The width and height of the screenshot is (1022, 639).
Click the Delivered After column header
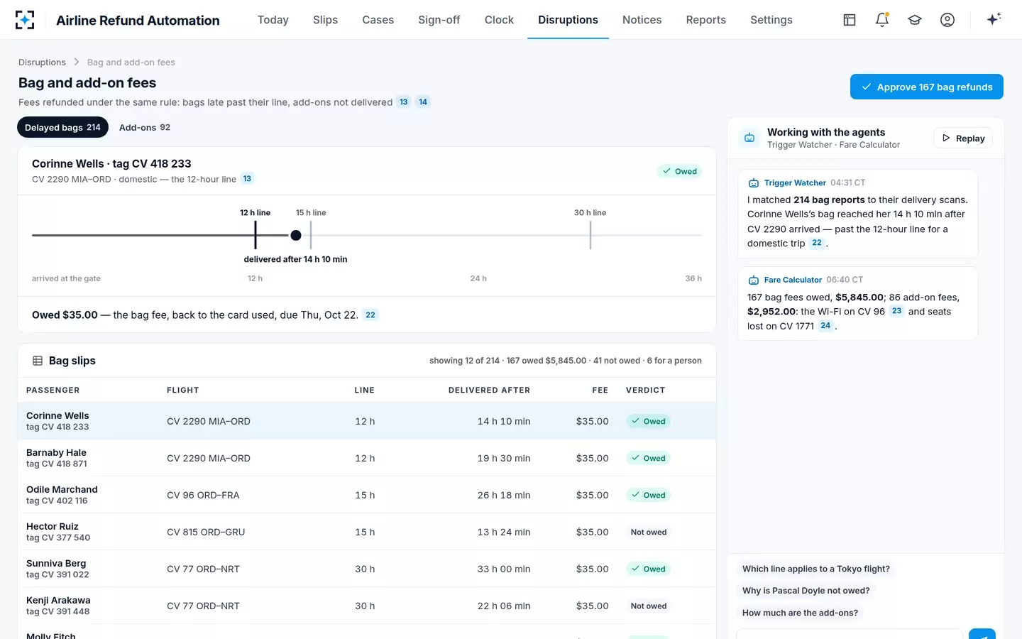[x=489, y=390]
